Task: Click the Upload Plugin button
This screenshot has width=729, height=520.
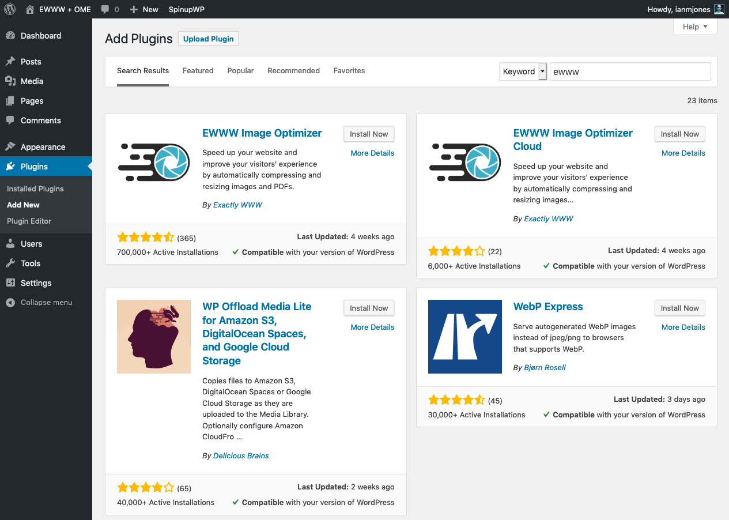Action: pyautogui.click(x=209, y=39)
